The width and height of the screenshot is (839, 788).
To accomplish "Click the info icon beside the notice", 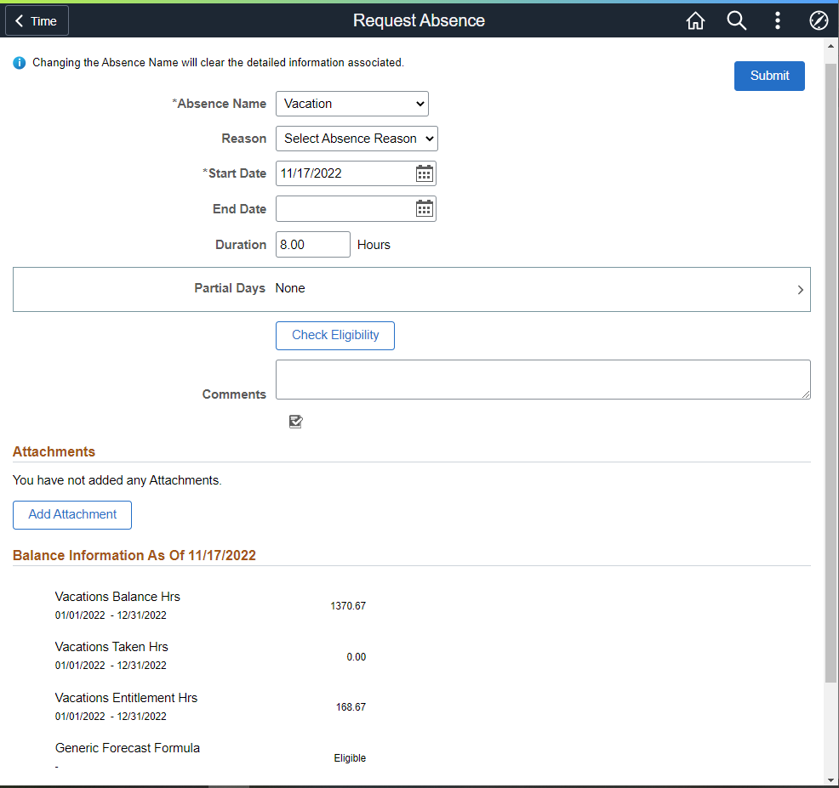I will click(x=20, y=63).
